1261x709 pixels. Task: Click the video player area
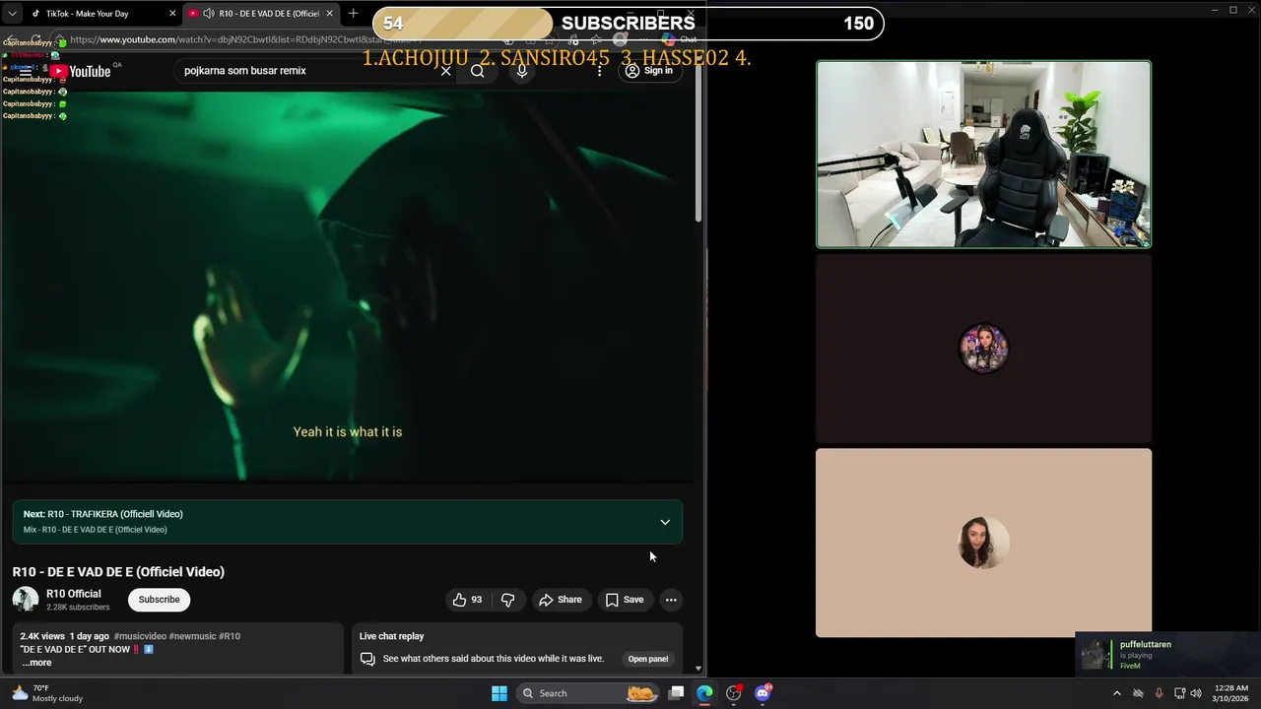(x=348, y=286)
